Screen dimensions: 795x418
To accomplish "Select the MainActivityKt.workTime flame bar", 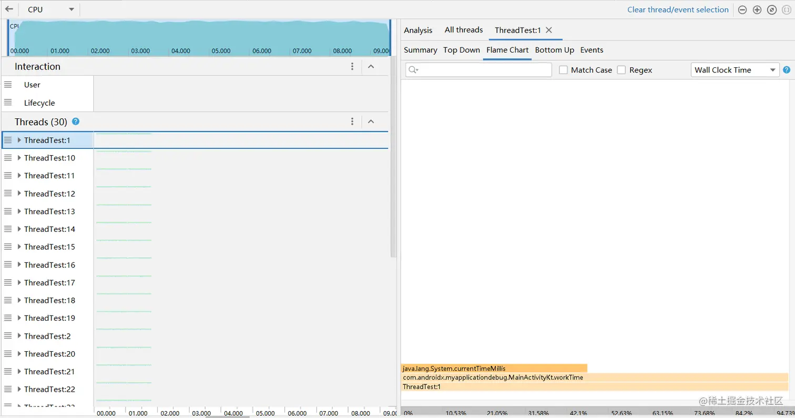I will tap(595, 378).
